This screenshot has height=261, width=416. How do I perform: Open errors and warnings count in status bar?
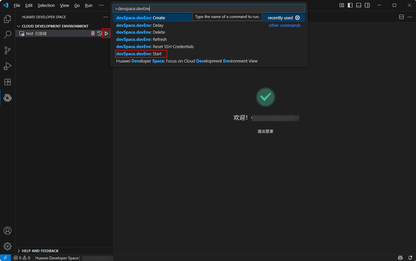pos(22,258)
